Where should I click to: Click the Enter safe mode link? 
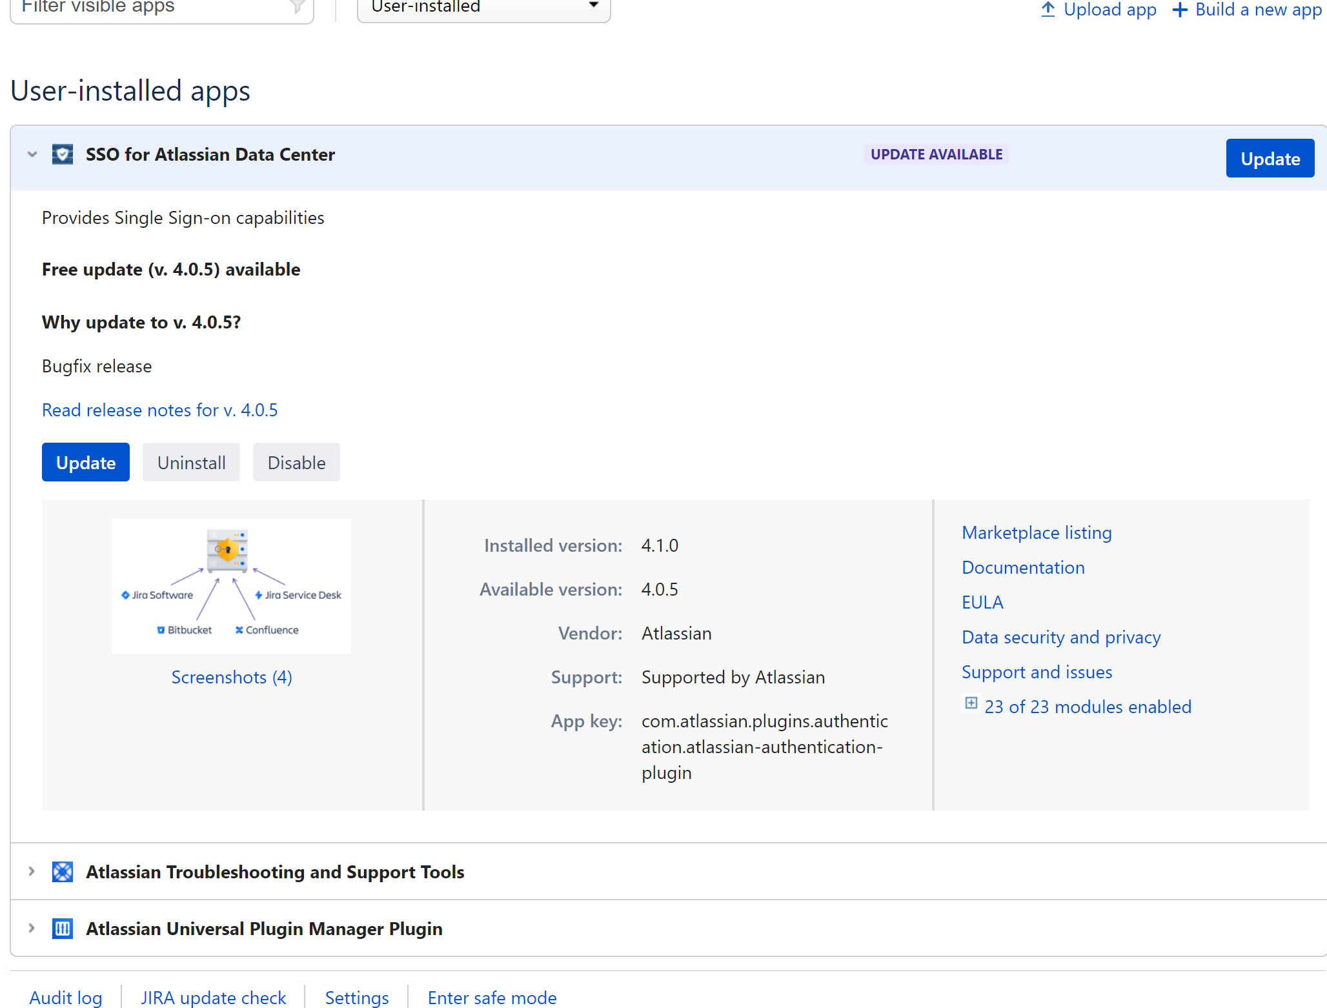coord(492,998)
